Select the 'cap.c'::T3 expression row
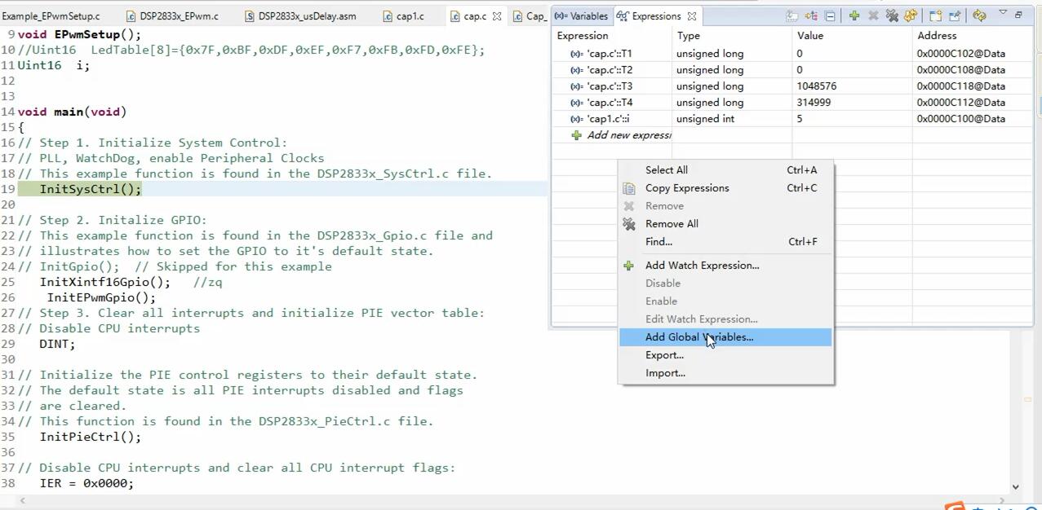Viewport: 1042px width, 510px height. pos(792,86)
